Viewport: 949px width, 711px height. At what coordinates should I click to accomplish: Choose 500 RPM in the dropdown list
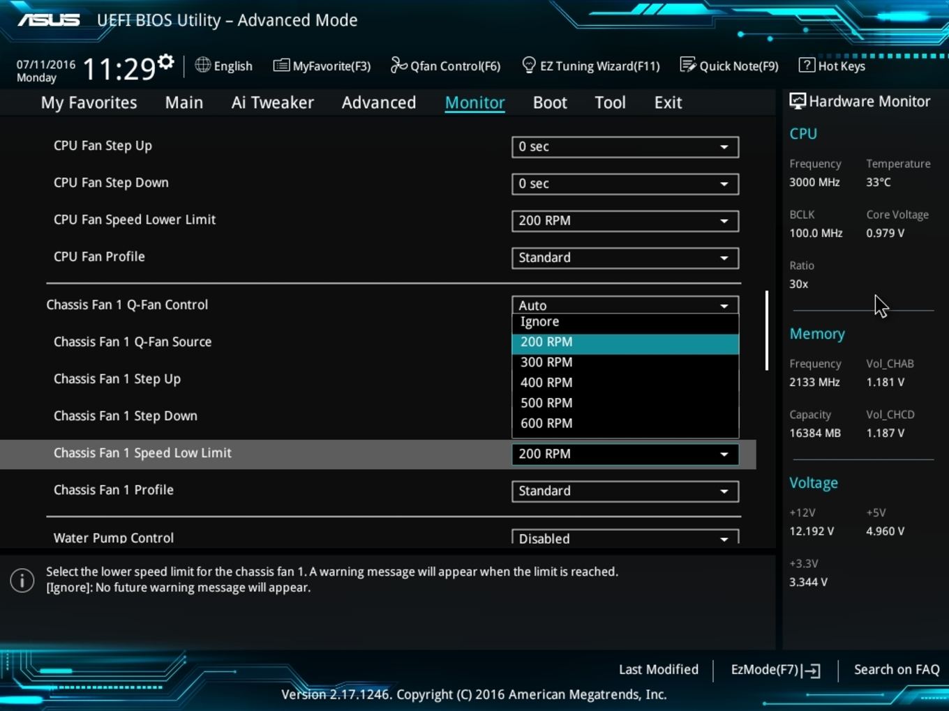tap(625, 403)
